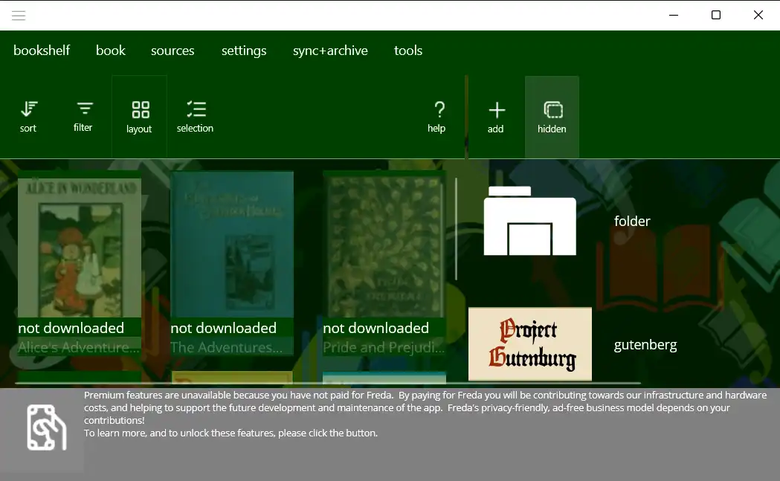
Task: Open the layout grid icon
Action: (140, 117)
